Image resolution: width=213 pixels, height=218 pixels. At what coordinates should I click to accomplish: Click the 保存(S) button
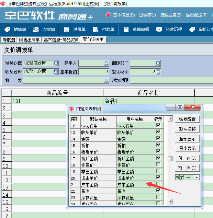(187, 158)
